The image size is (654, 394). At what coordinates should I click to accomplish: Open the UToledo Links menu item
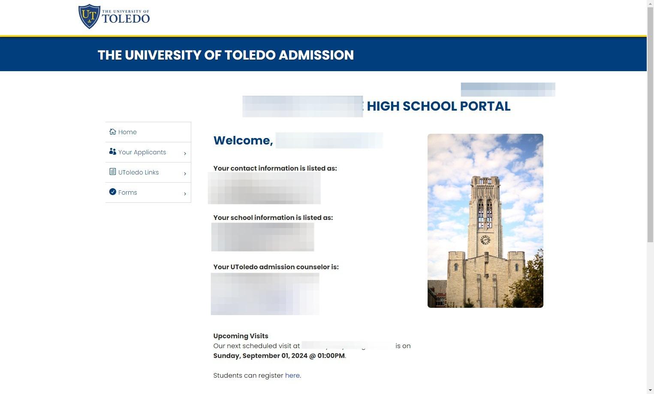pyautogui.click(x=148, y=172)
